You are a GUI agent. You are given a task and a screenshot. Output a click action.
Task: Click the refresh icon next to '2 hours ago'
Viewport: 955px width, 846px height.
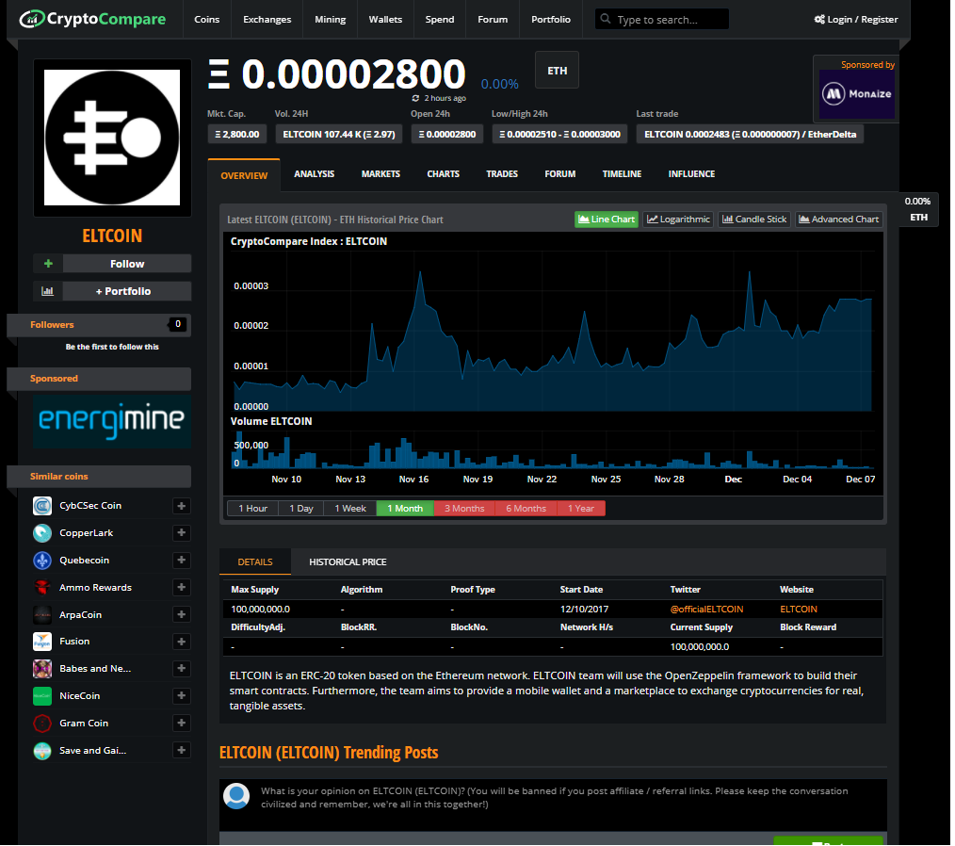tap(416, 98)
